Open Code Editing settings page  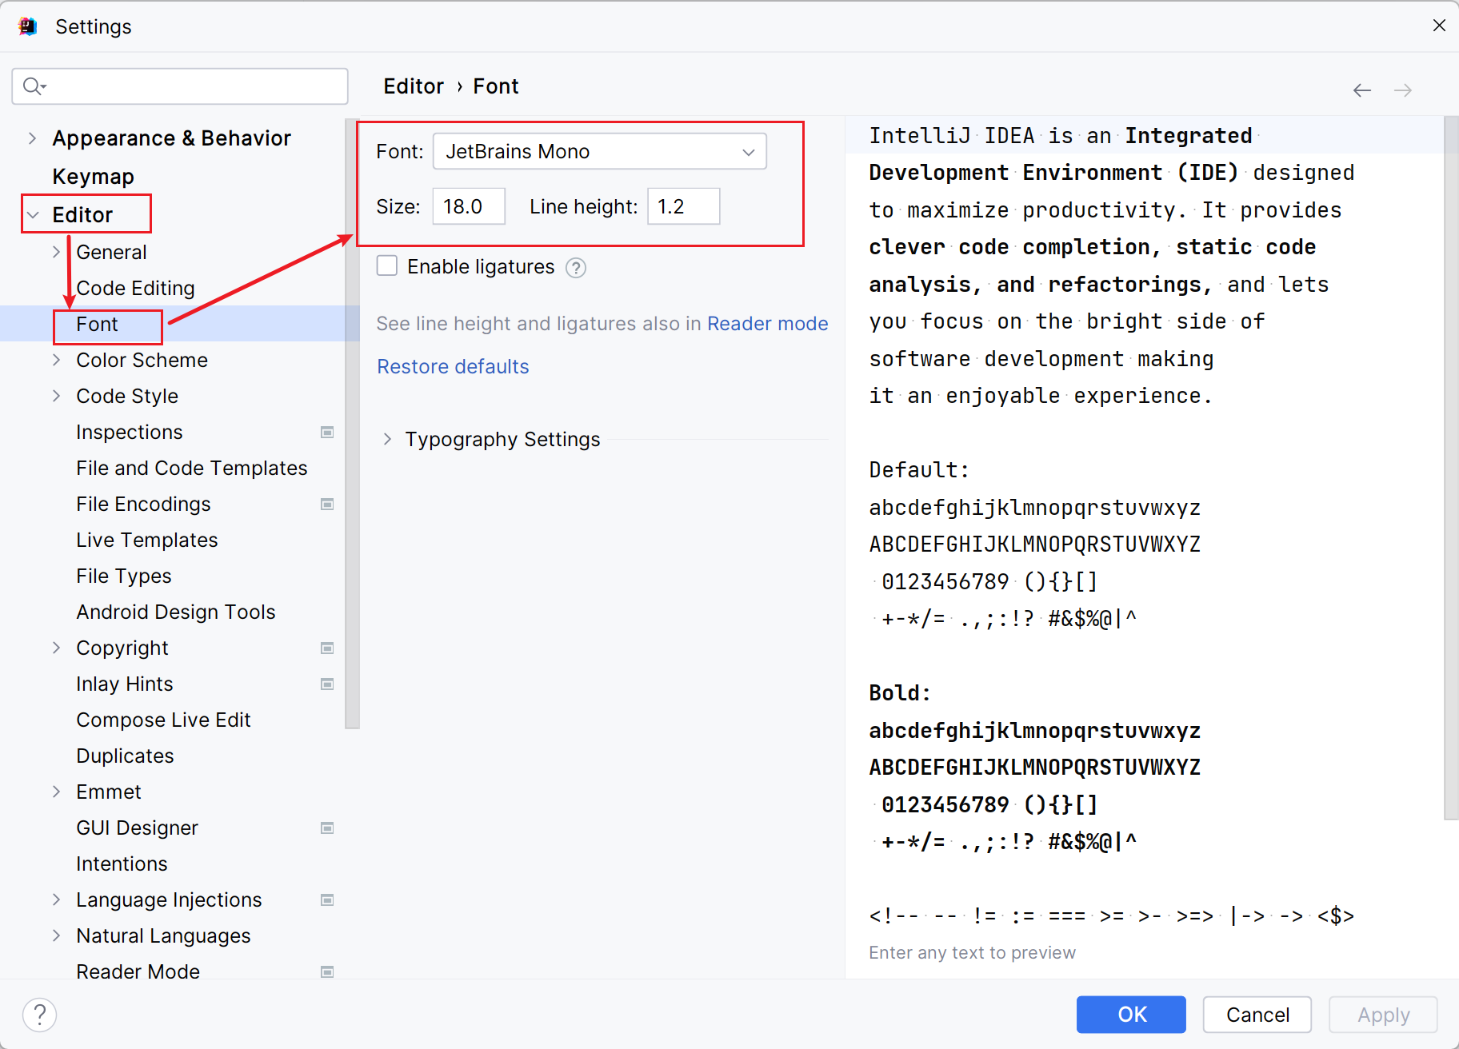click(x=136, y=288)
